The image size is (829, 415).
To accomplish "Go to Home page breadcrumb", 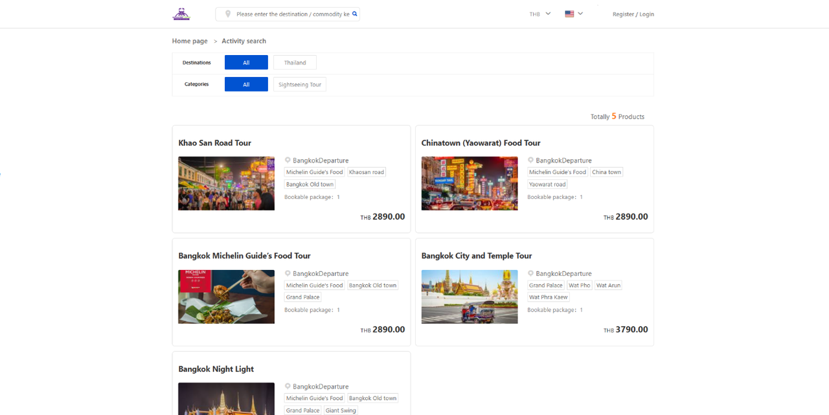I will click(190, 41).
